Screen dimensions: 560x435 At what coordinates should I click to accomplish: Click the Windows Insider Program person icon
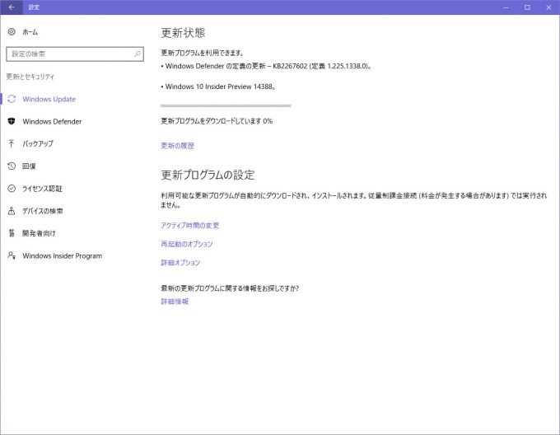12,255
